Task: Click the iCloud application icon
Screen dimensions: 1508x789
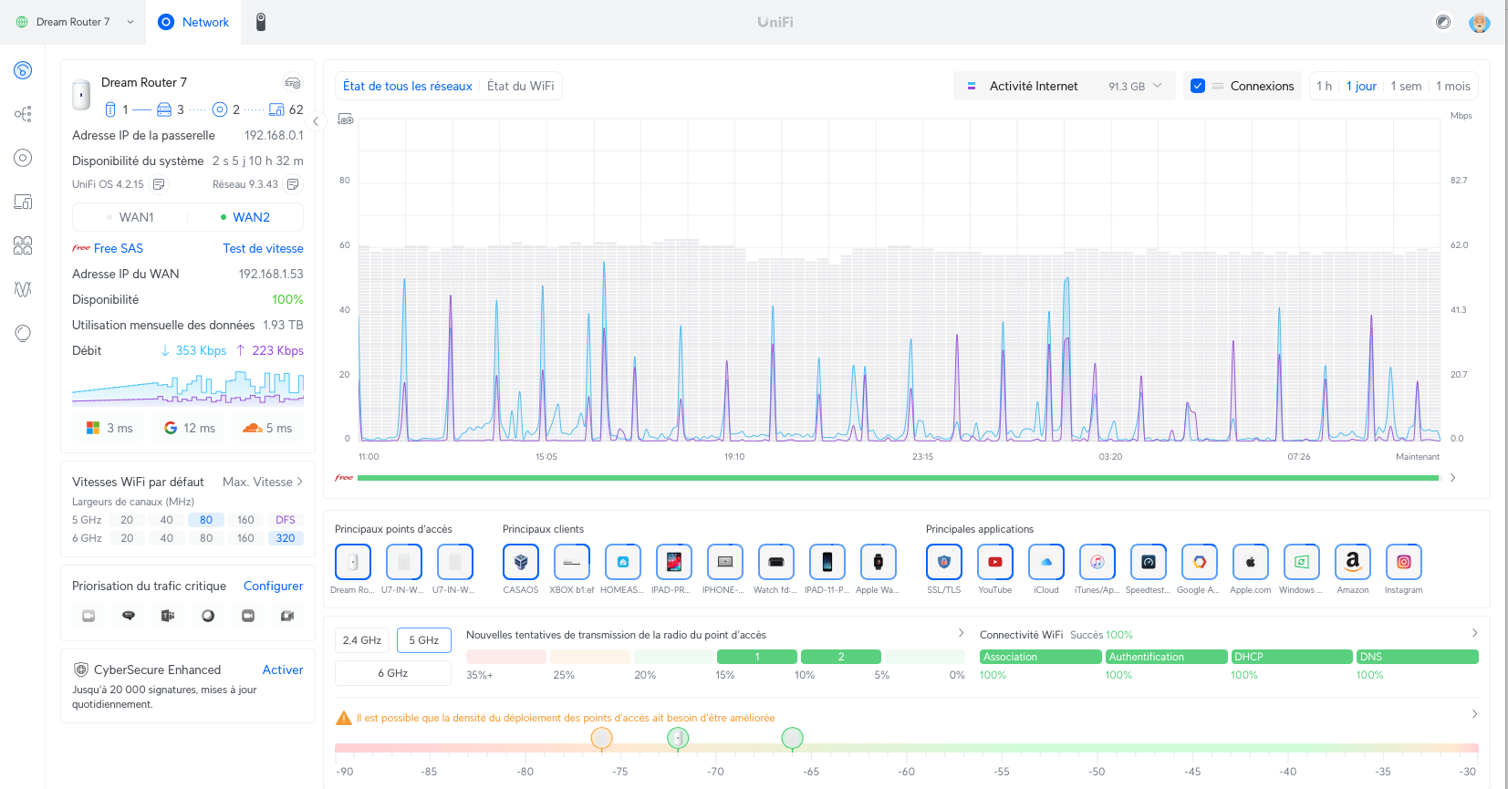Action: [x=1045, y=562]
